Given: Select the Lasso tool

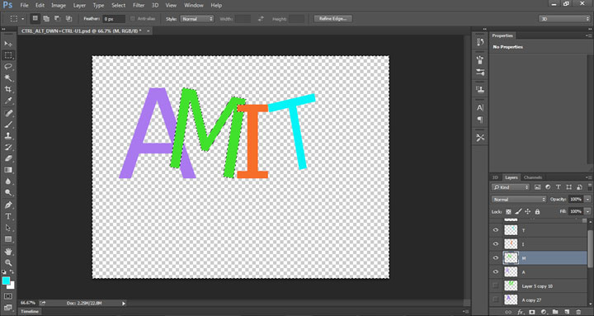Looking at the screenshot, I should (x=8, y=67).
